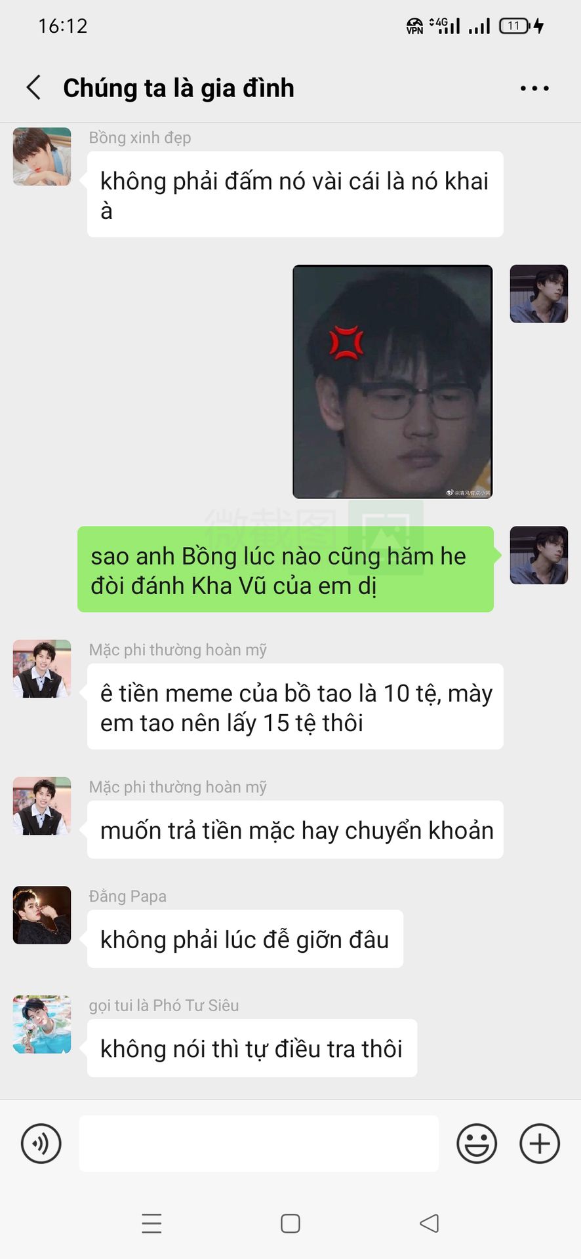Screen dimensions: 581x1259
Task: Open the three-dot chat options menu
Action: point(534,88)
